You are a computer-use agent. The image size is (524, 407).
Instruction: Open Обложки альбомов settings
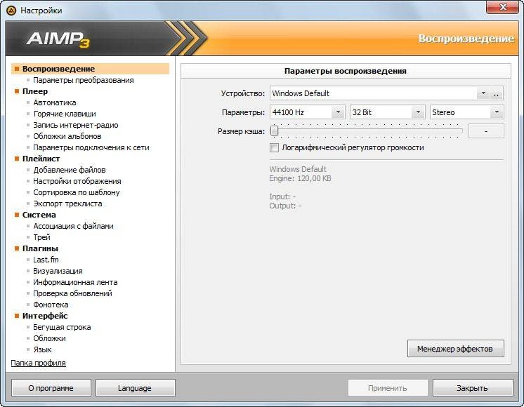pos(67,136)
